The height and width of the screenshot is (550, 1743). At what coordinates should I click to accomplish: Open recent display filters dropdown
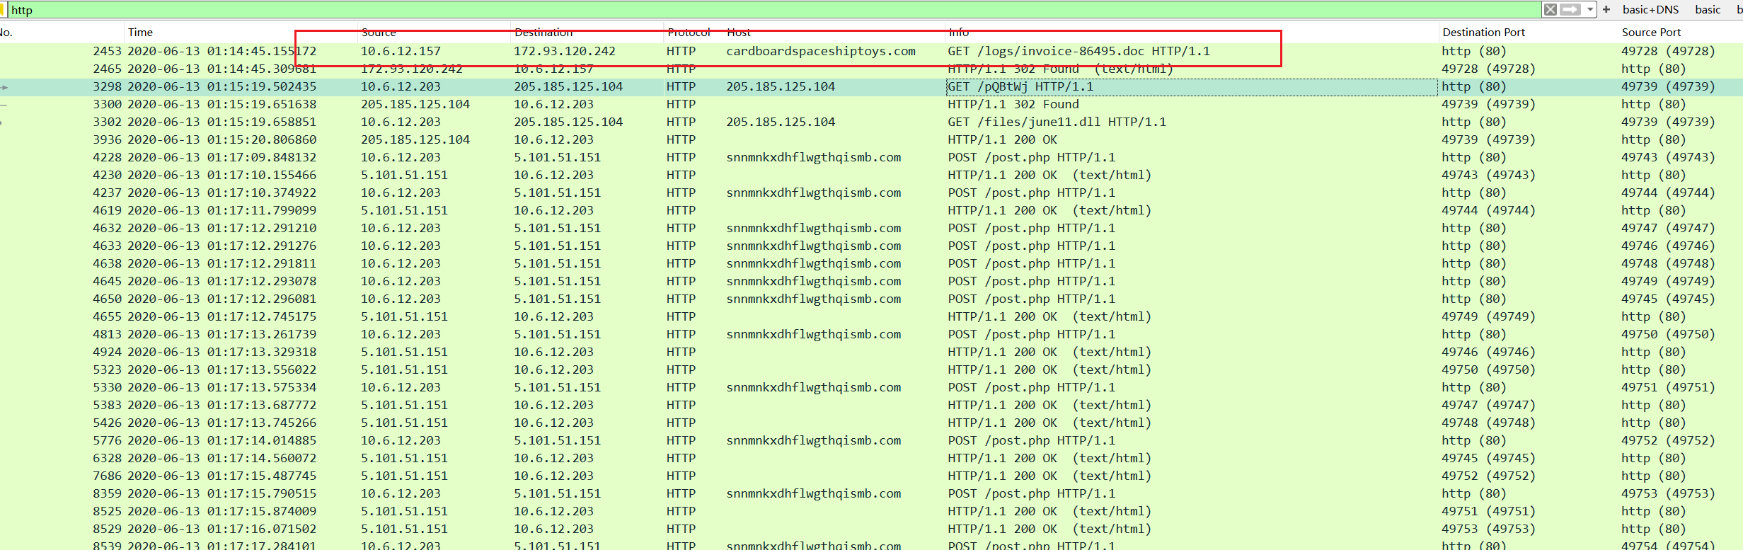(1589, 9)
